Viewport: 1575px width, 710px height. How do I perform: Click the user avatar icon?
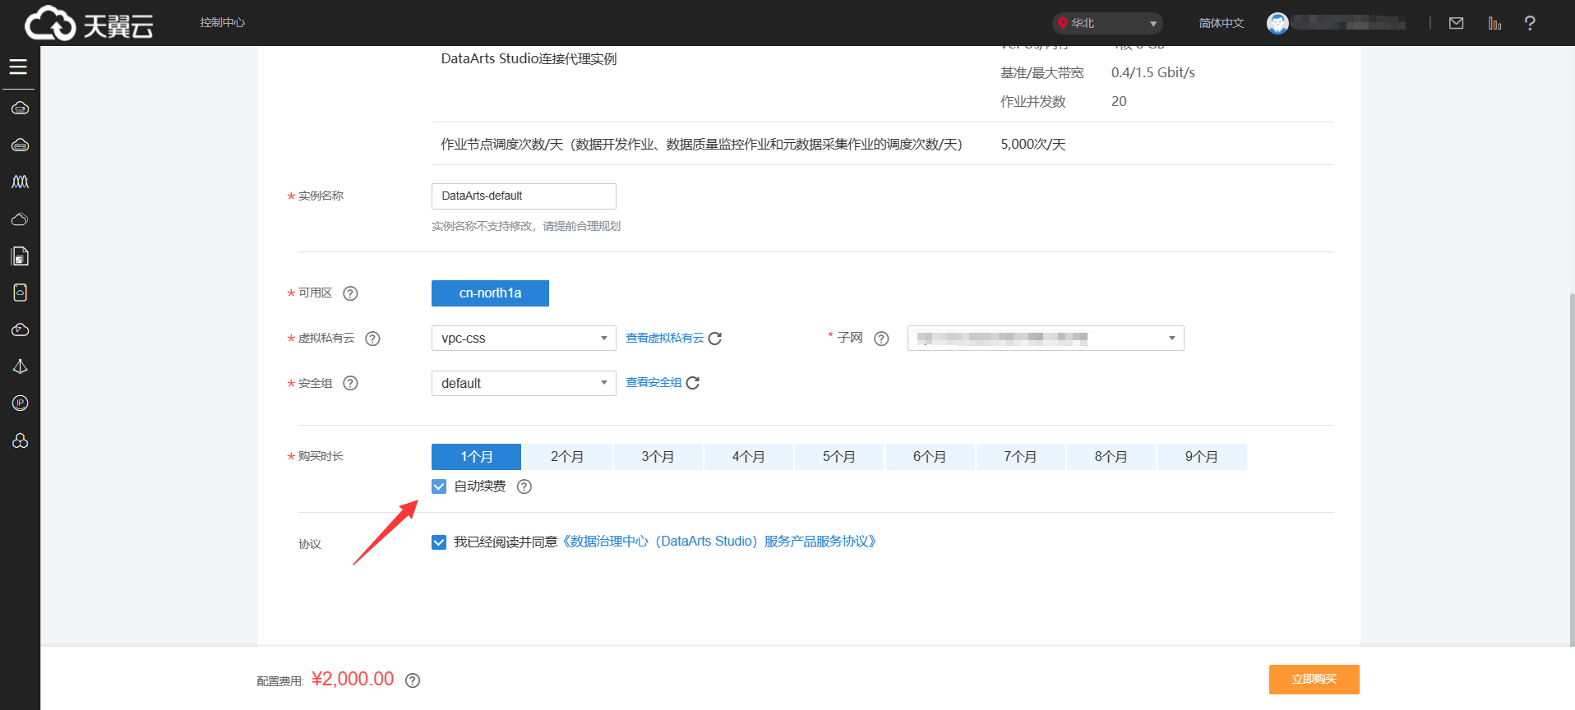1277,23
